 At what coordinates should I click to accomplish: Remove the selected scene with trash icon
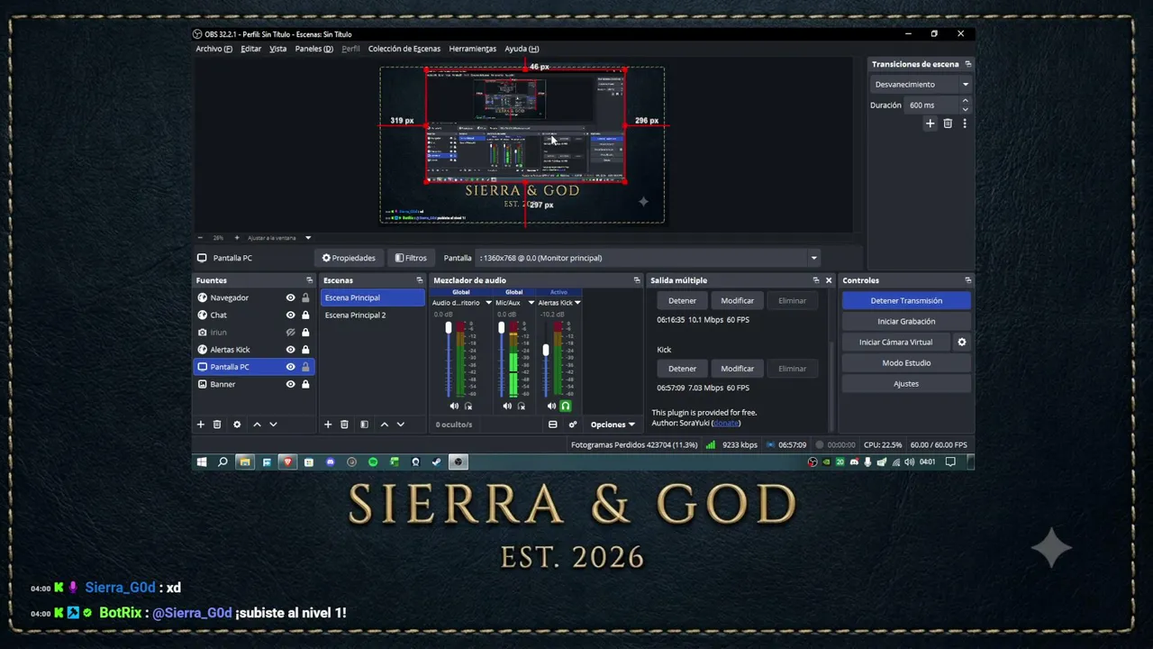click(x=344, y=425)
